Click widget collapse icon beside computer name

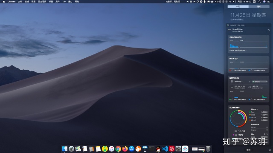click(269, 30)
